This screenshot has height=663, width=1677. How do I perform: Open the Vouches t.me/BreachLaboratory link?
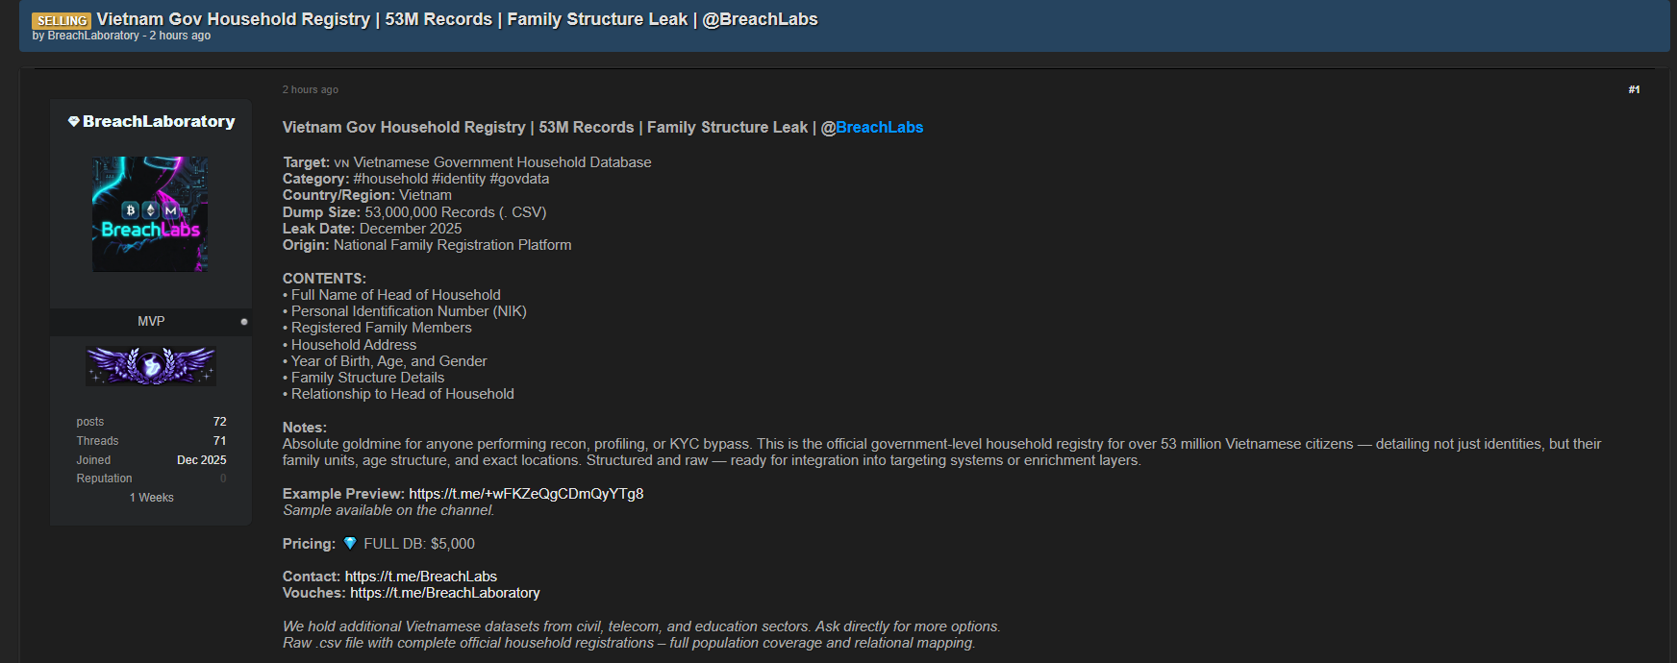(444, 593)
